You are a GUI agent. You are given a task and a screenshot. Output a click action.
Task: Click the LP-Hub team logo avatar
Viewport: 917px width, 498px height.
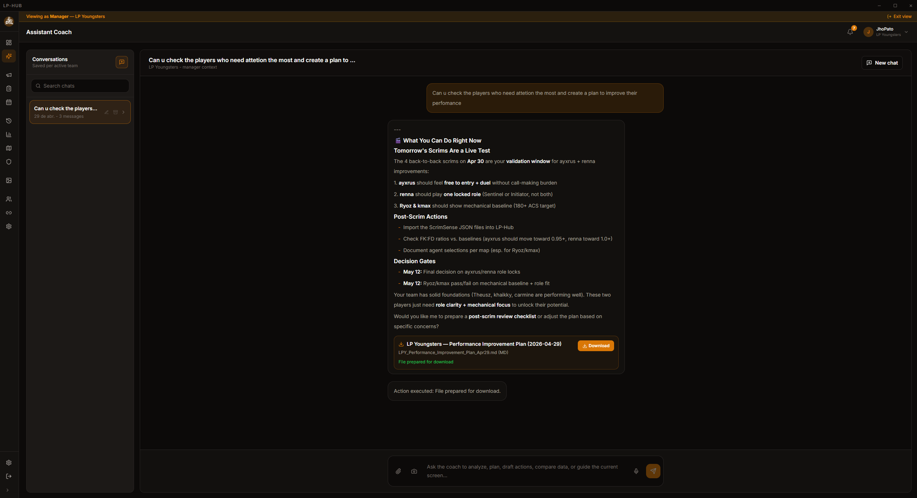tap(9, 22)
